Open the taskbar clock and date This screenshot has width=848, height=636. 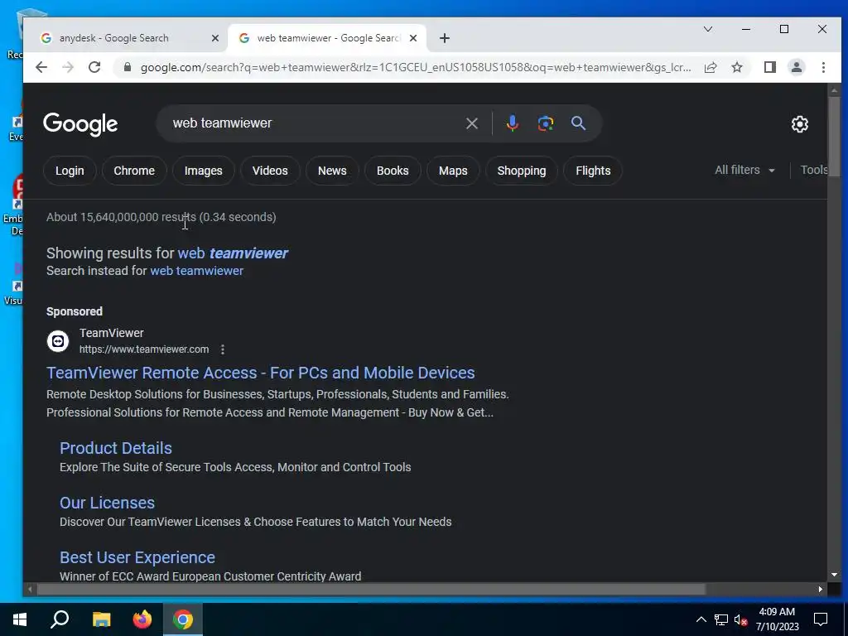[x=777, y=619]
